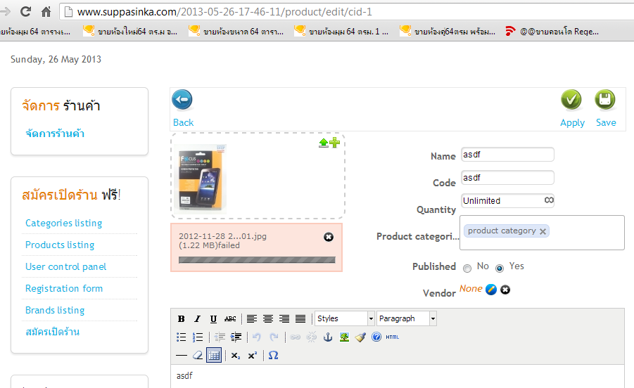Viewport: 634px width, 388px height.
Task: Open User control panel link
Action: [66, 266]
